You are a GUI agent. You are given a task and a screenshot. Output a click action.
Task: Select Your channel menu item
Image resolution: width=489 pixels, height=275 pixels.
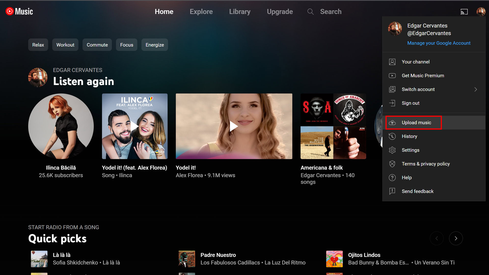pyautogui.click(x=415, y=62)
